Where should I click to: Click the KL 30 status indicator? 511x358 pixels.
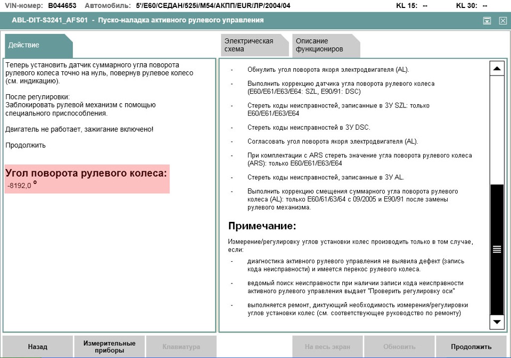pyautogui.click(x=472, y=5)
